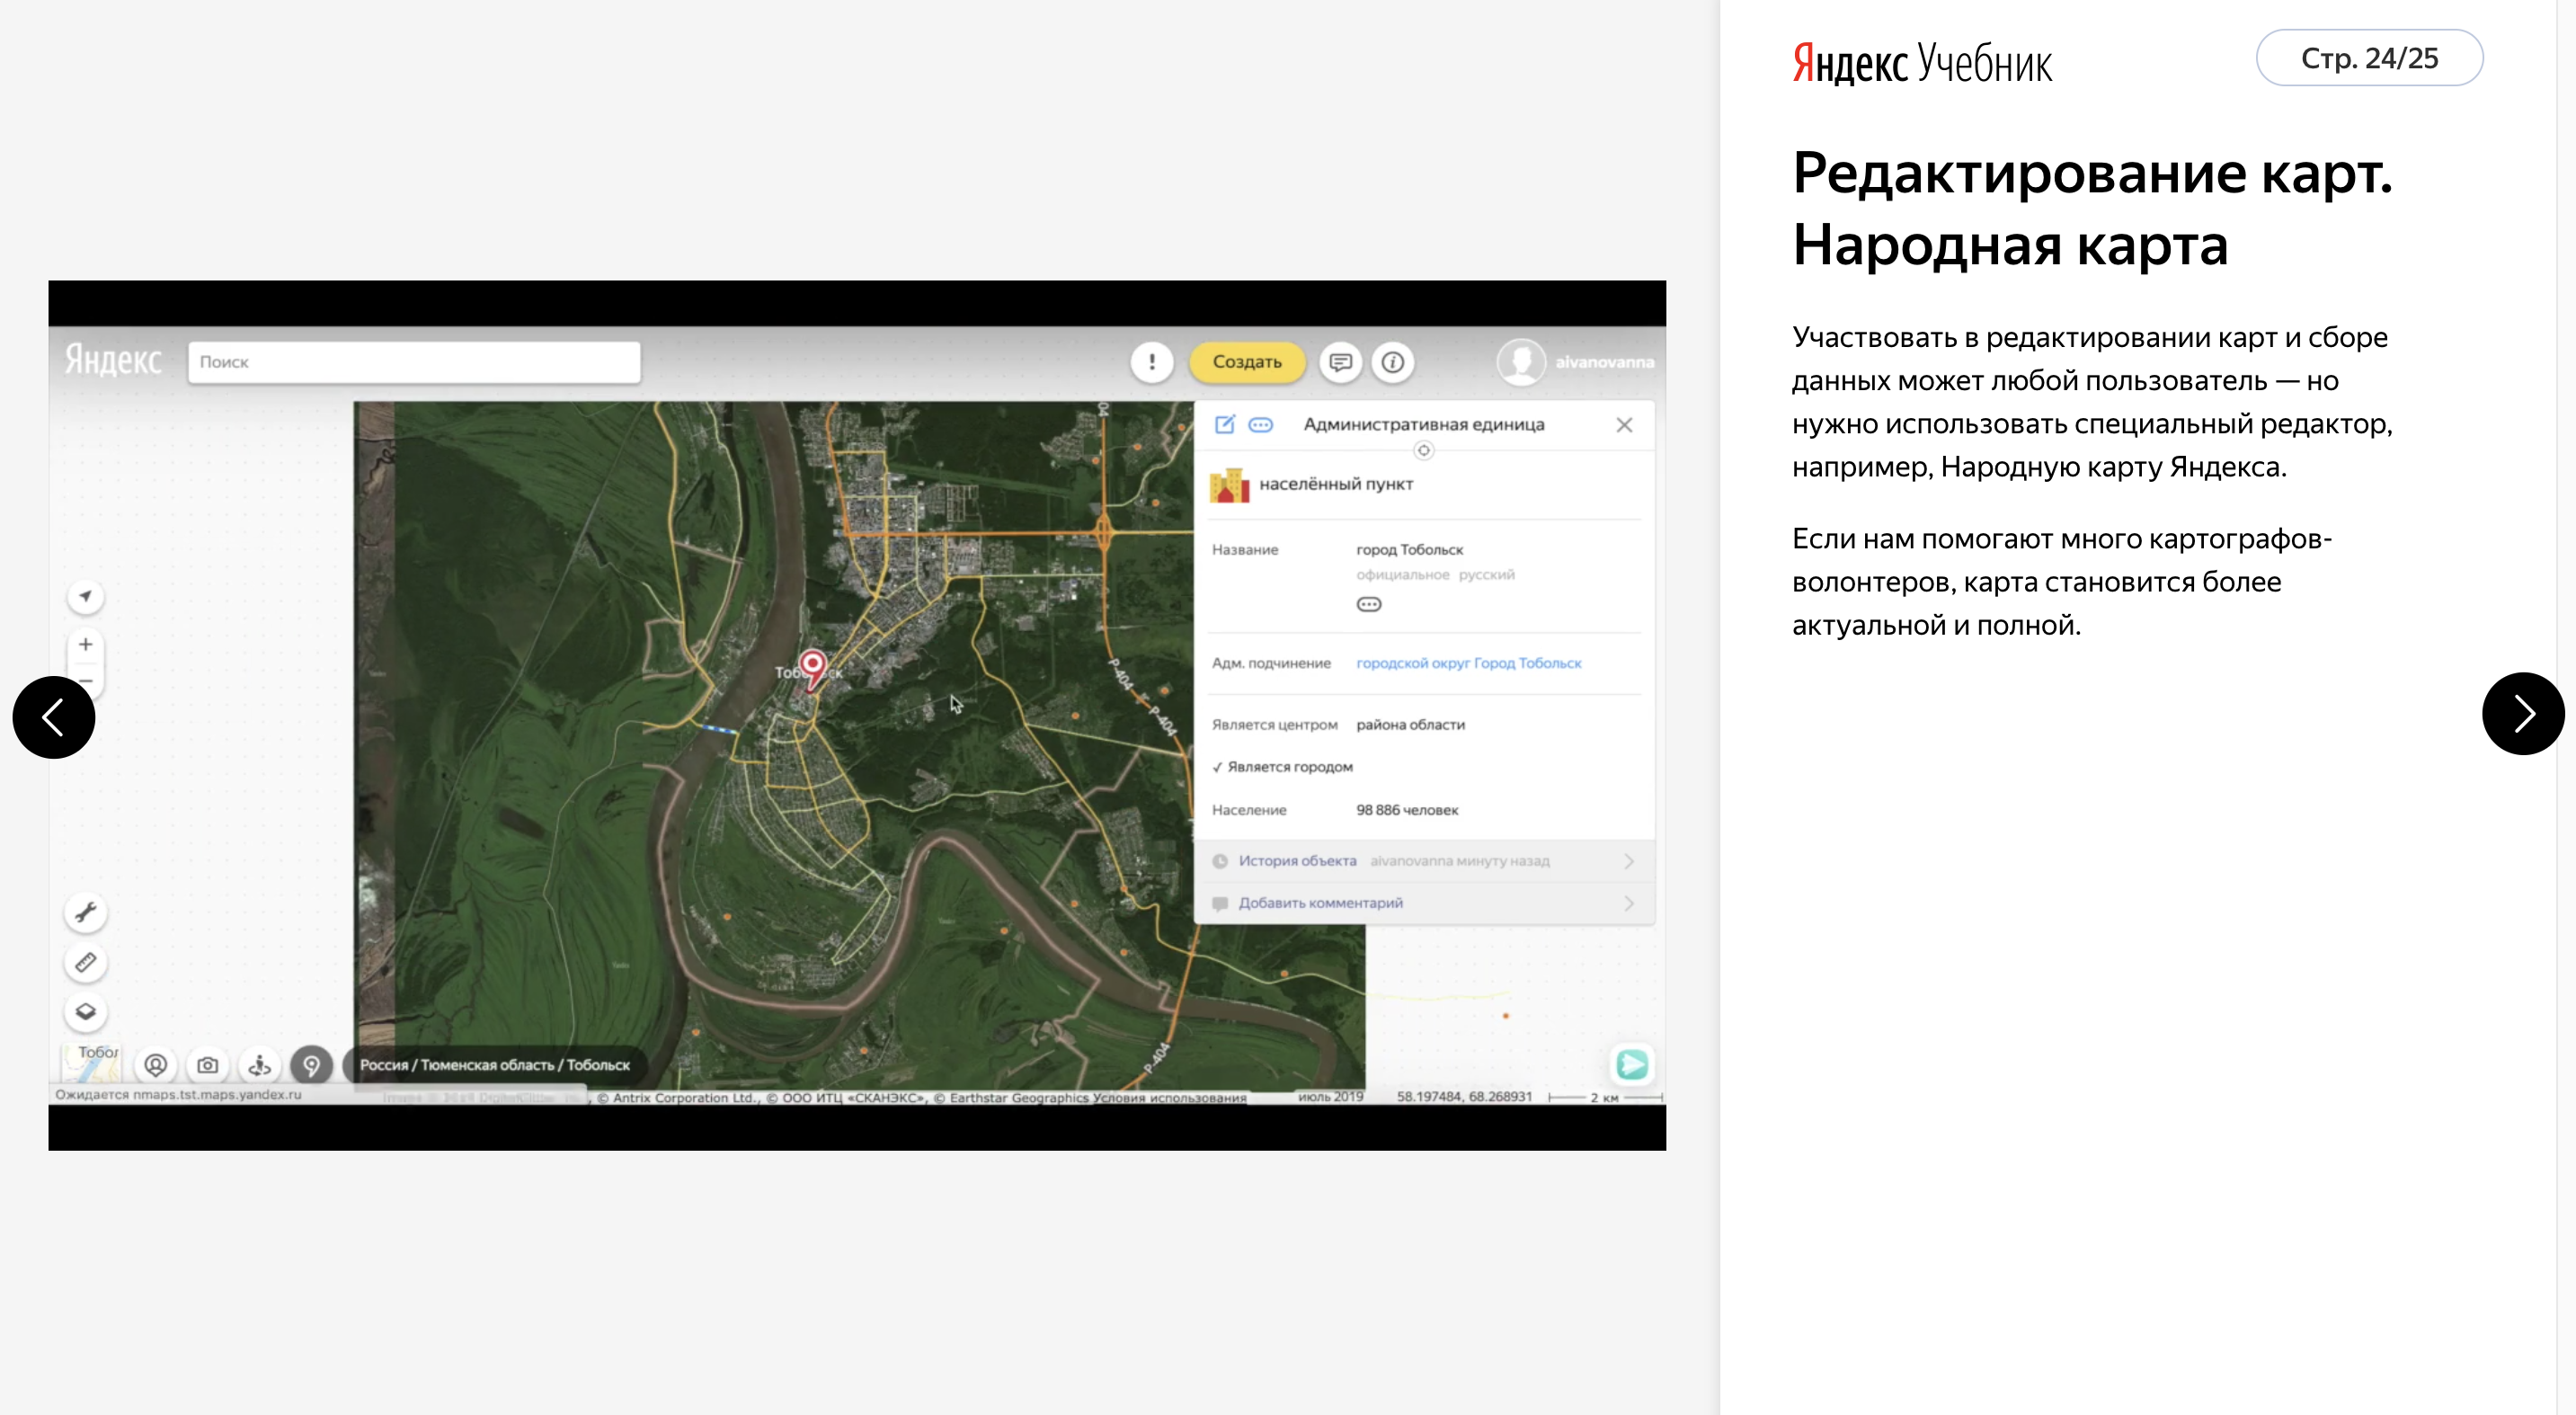Click the Тобол minimap thumbnail
The image size is (2576, 1415).
[x=92, y=1063]
